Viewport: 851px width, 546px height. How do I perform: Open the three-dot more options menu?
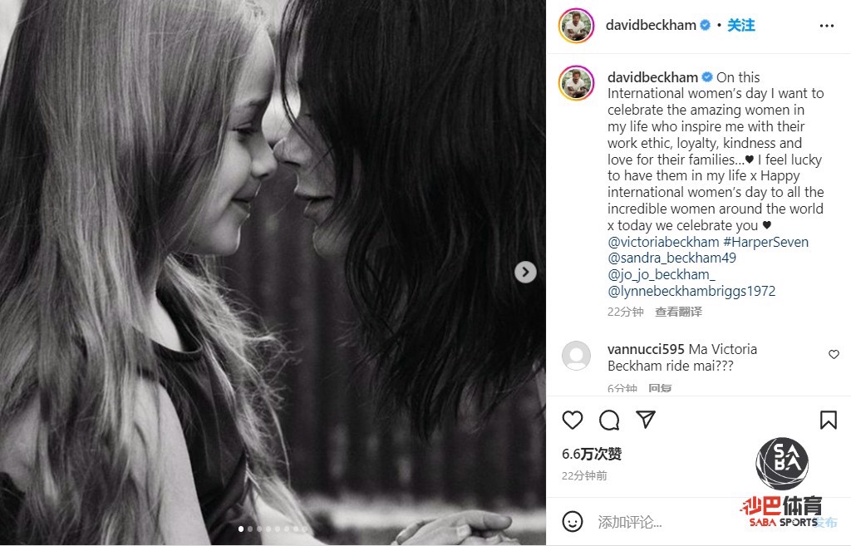point(827,26)
